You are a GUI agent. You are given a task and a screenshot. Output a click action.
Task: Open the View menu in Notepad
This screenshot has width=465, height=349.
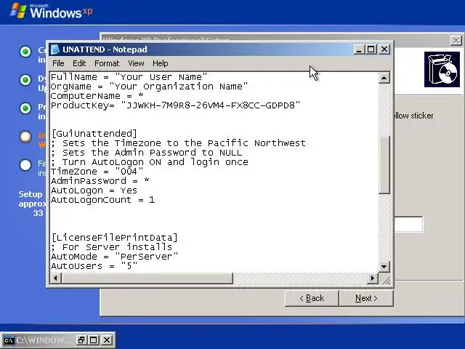pos(136,63)
